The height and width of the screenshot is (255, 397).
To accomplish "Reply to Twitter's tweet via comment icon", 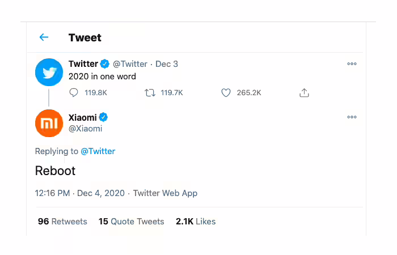I will pos(74,93).
